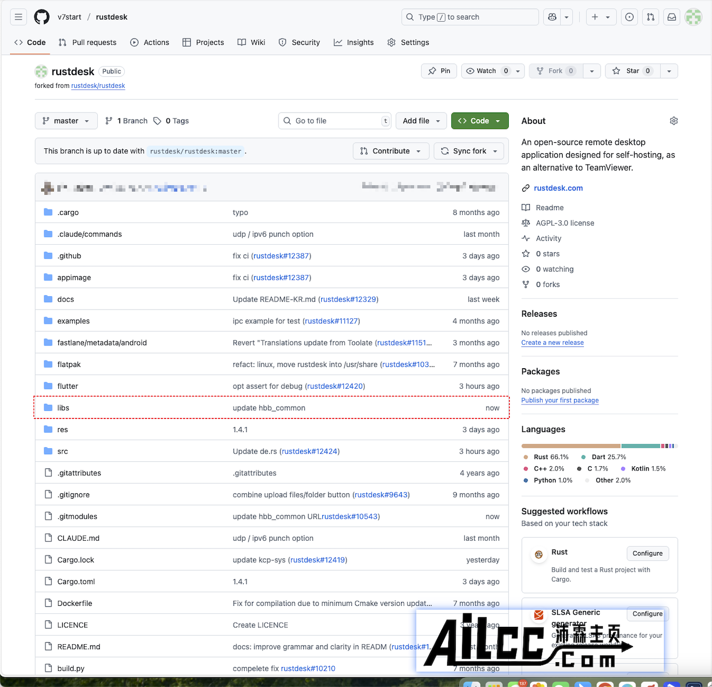Click the 0 stars star icon

[525, 253]
